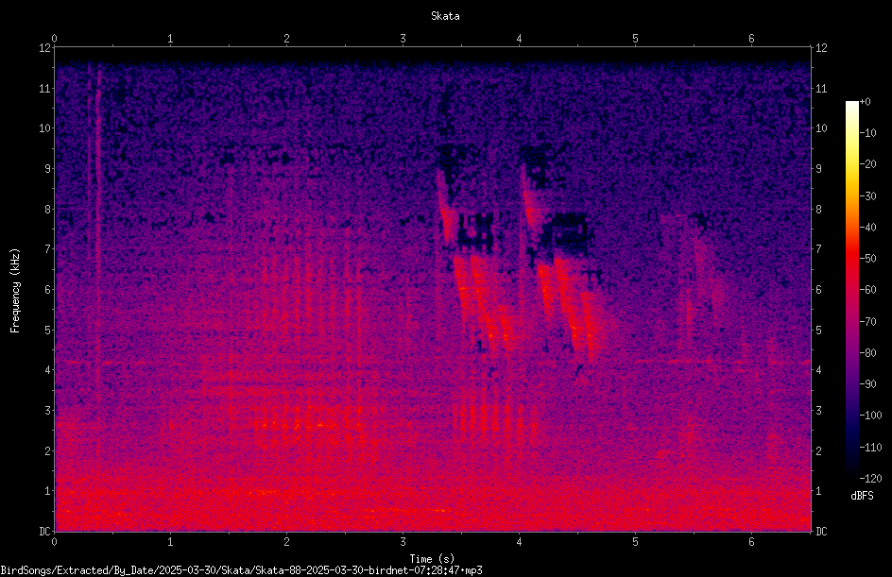Click the vertical dBFS color scale bar
The image size is (892, 577).
click(x=851, y=289)
